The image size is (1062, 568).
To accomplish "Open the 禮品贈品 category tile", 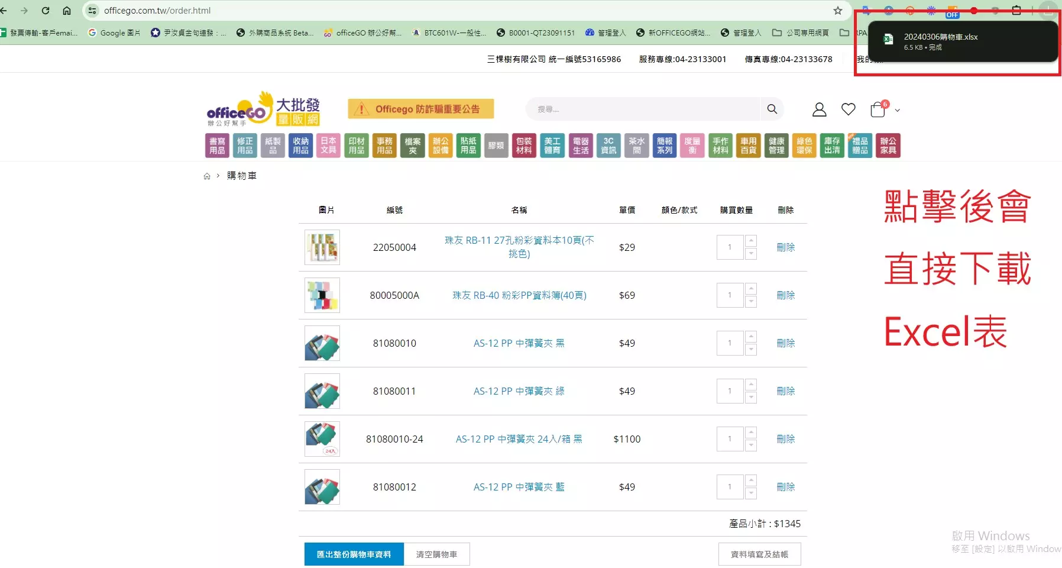I will [860, 146].
